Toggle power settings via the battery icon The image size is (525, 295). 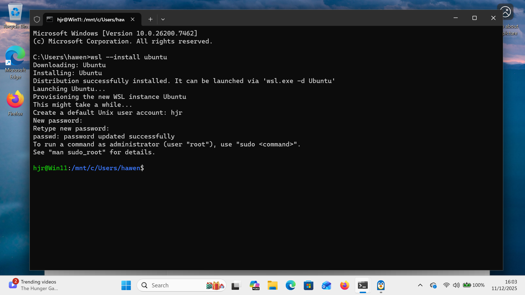(x=468, y=285)
